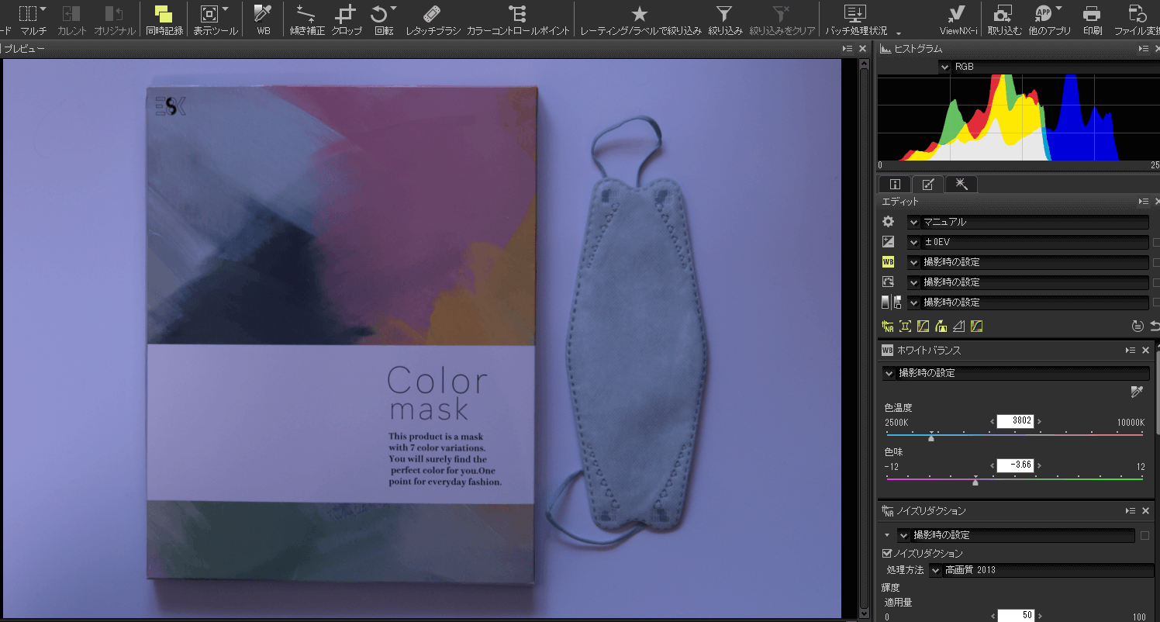Screen dimensions: 1160x622
Task: Toggle the tone row checkbox in エディット
Action: click(x=1157, y=302)
